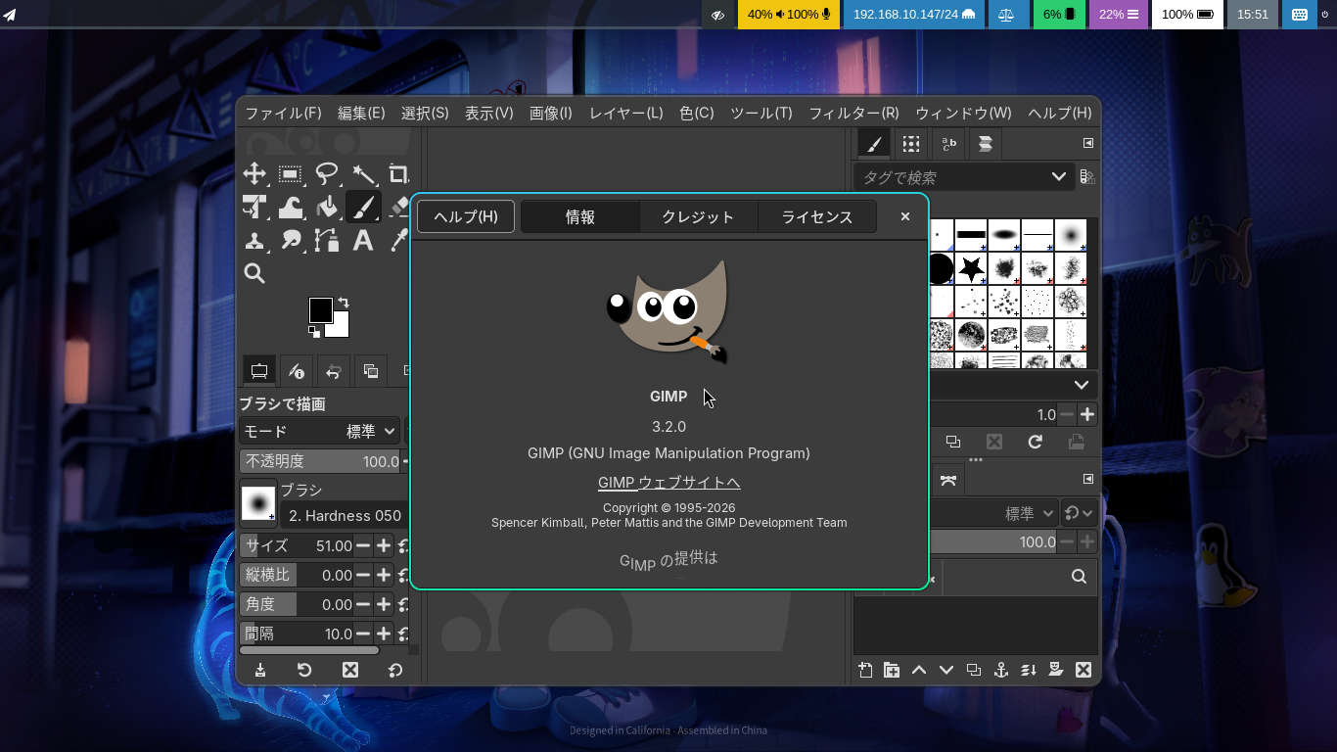Swap foreground and background colors
The image size is (1337, 752).
(x=344, y=303)
